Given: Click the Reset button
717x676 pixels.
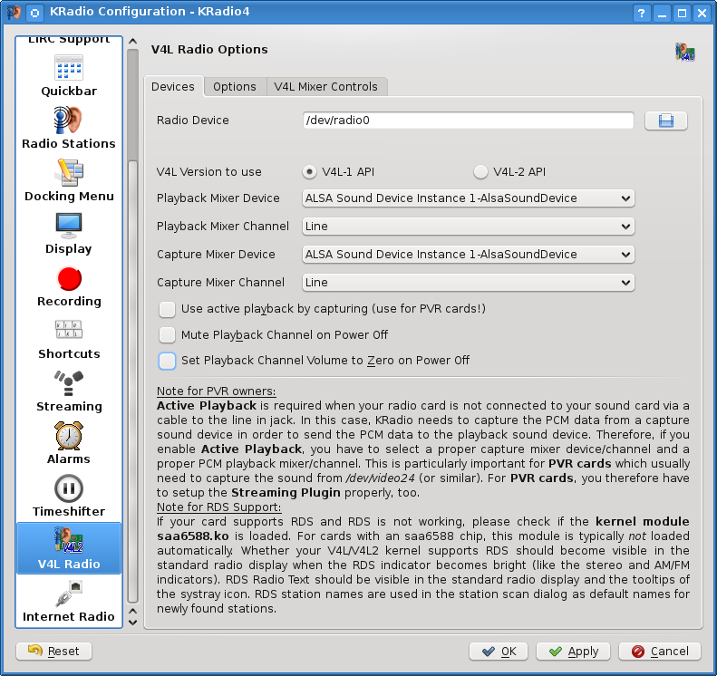Looking at the screenshot, I should coord(54,651).
